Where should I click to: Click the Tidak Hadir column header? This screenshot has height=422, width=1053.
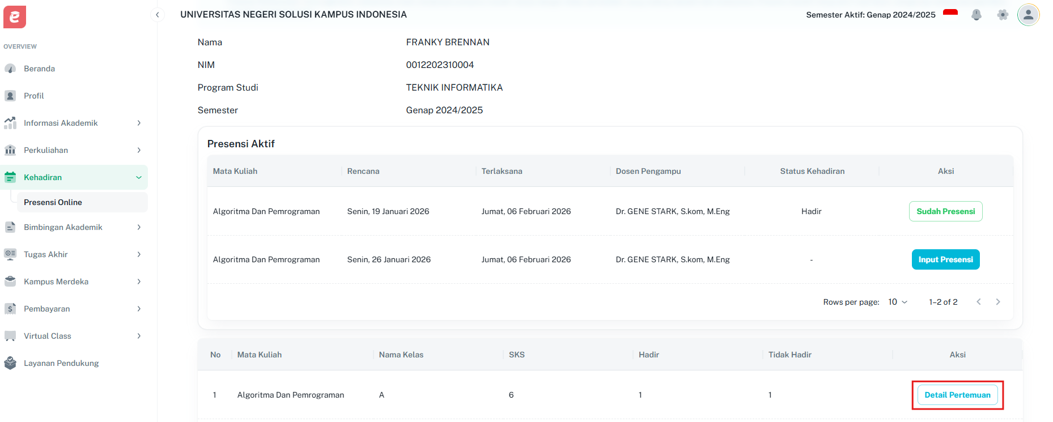[x=790, y=355]
